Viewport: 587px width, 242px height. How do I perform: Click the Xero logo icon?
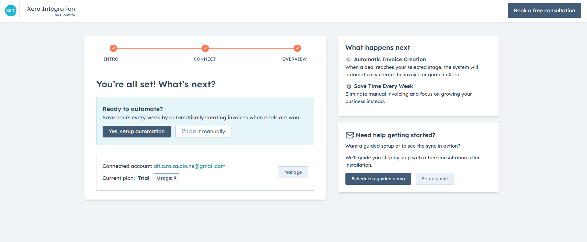coord(11,10)
